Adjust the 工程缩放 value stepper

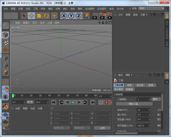149,99
